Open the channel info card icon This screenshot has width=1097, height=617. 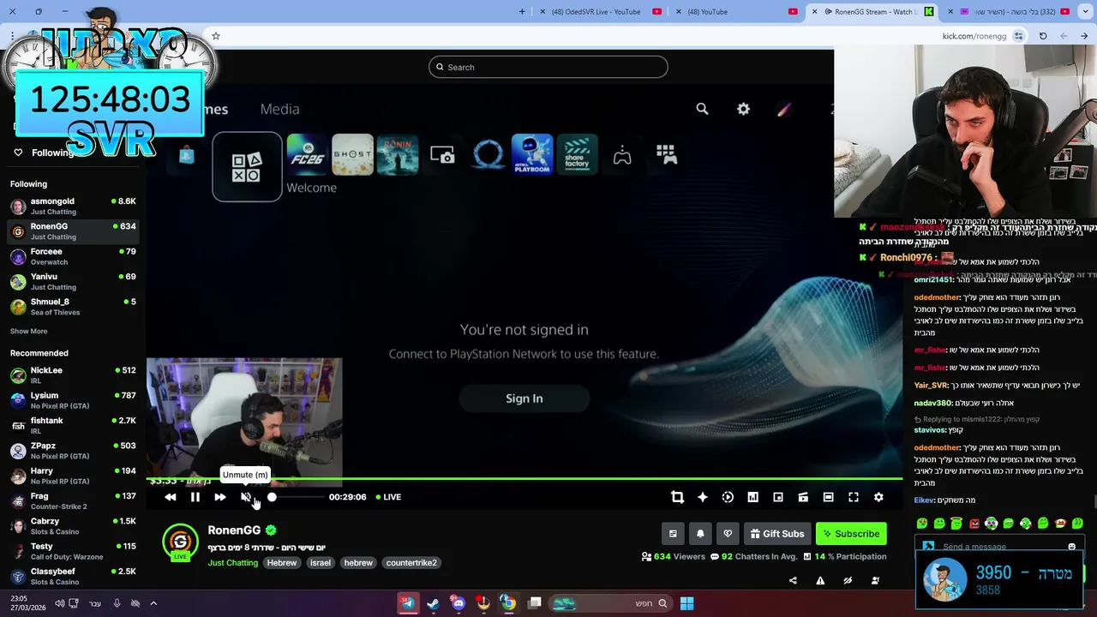pyautogui.click(x=673, y=534)
